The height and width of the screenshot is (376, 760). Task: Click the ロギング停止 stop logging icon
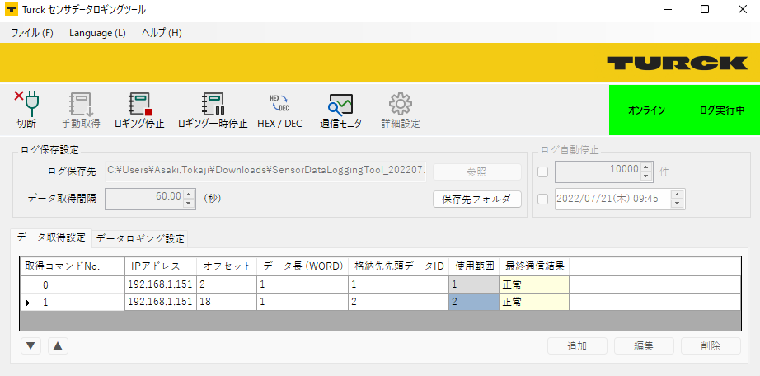point(139,104)
